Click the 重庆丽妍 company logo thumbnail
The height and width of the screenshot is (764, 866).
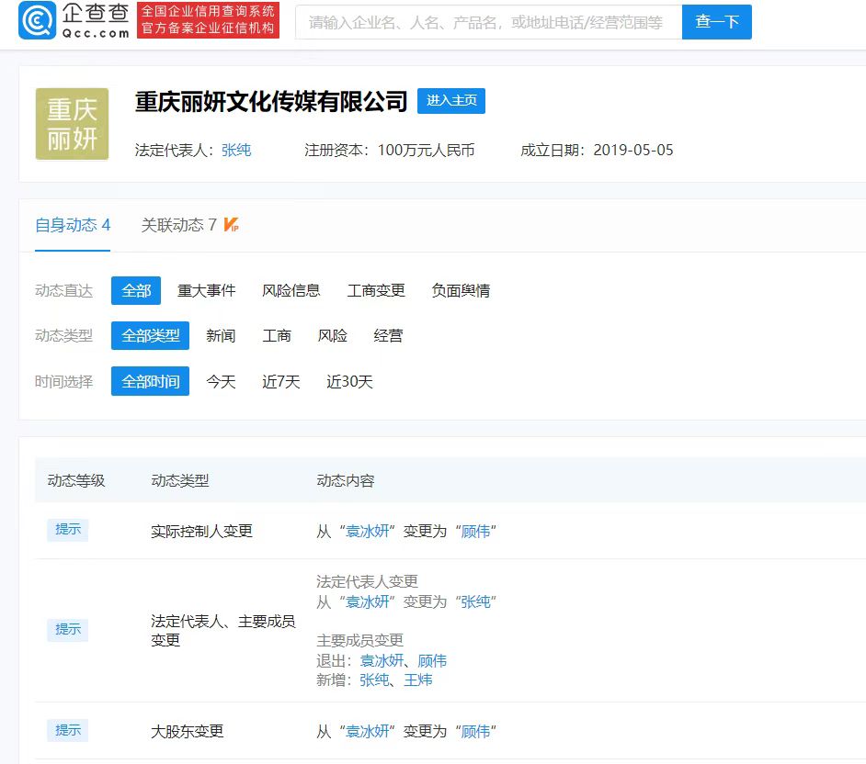tap(72, 124)
